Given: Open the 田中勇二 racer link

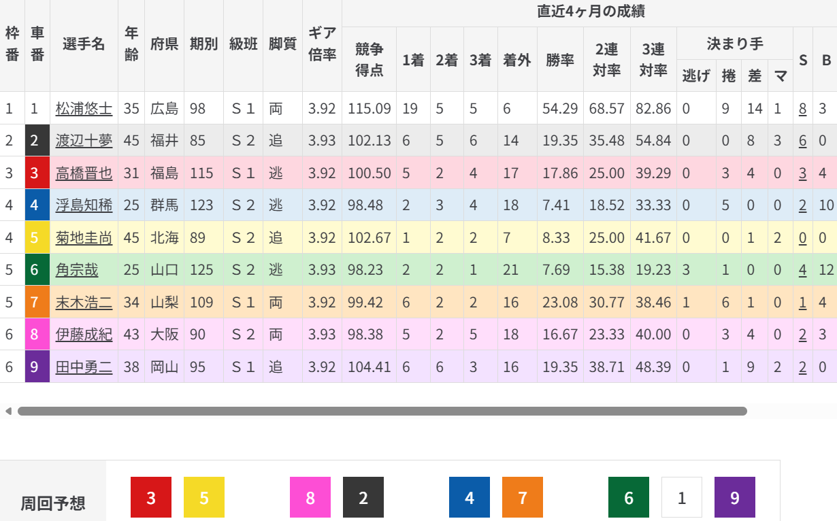Looking at the screenshot, I should (84, 367).
